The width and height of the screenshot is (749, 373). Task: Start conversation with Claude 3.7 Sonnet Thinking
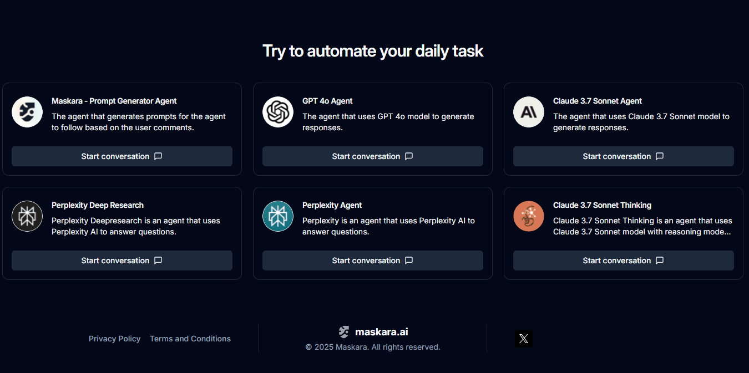tap(624, 260)
